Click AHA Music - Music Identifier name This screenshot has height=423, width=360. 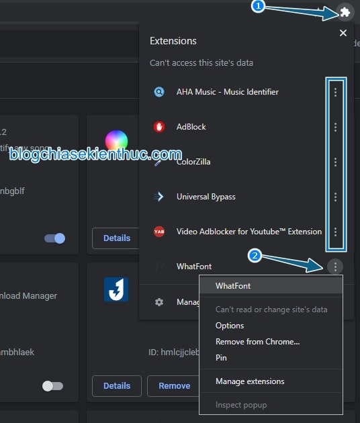[x=228, y=92]
